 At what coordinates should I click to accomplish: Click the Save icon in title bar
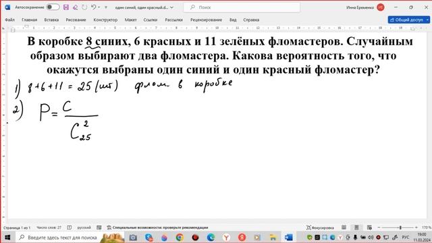(66, 7)
